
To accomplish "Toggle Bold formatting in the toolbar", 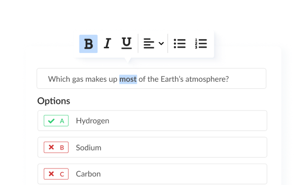I will pos(88,44).
